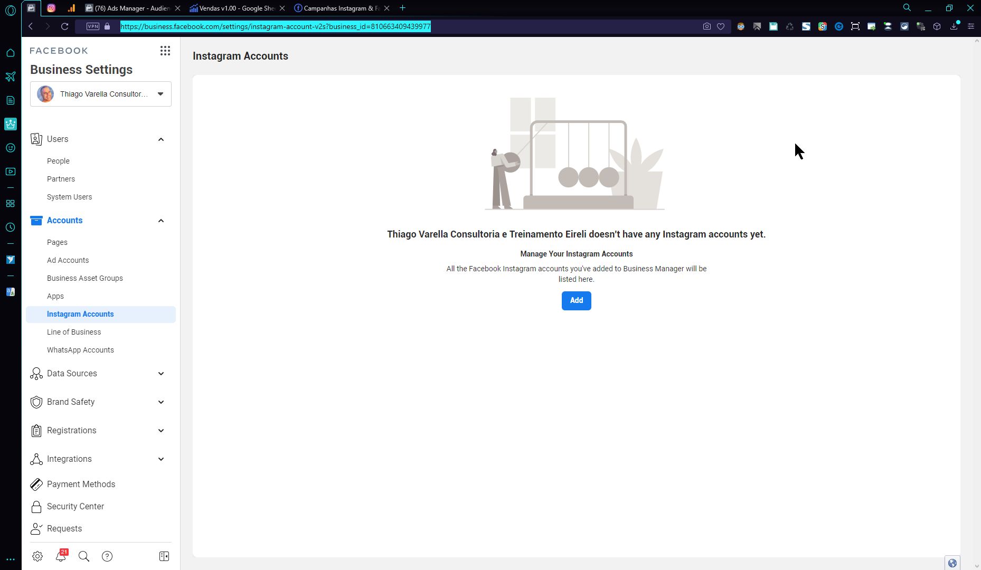
Task: Open the sidebar three-dots settings
Action: [11, 559]
